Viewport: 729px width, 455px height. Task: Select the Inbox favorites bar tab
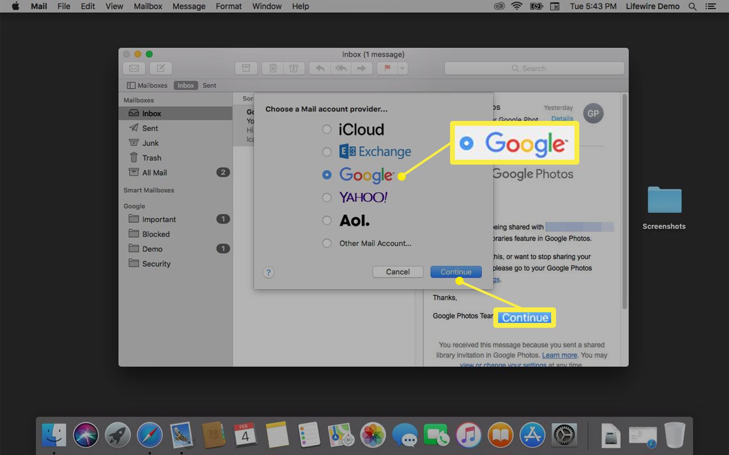(x=186, y=85)
